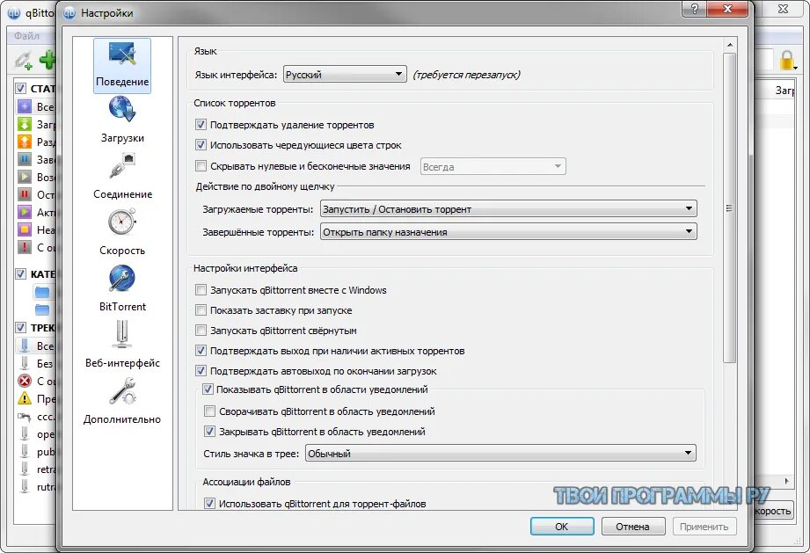Toggle Использовать чередующиеся цвета строк checkbox

click(x=201, y=144)
